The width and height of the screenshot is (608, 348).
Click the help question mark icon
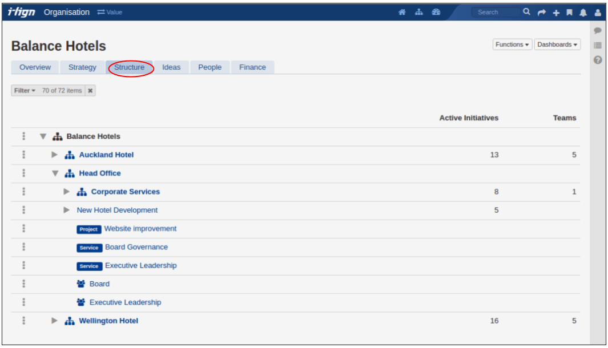(598, 60)
